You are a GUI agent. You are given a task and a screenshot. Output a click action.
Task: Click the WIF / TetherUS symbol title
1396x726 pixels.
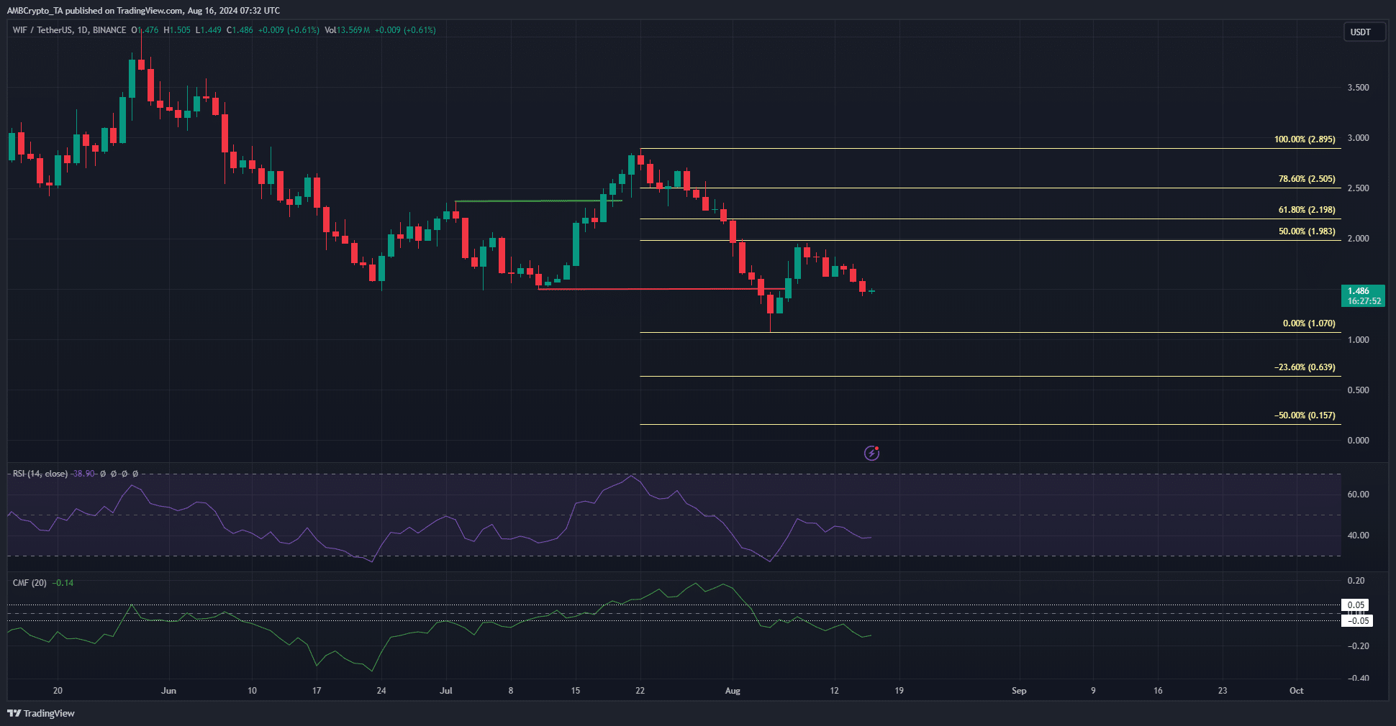[x=70, y=30]
